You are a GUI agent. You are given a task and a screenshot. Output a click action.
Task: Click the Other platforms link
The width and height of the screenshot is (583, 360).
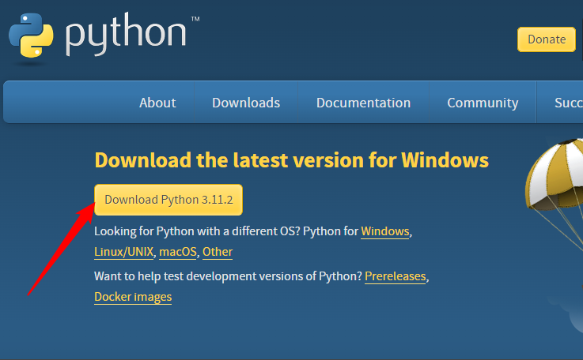218,253
